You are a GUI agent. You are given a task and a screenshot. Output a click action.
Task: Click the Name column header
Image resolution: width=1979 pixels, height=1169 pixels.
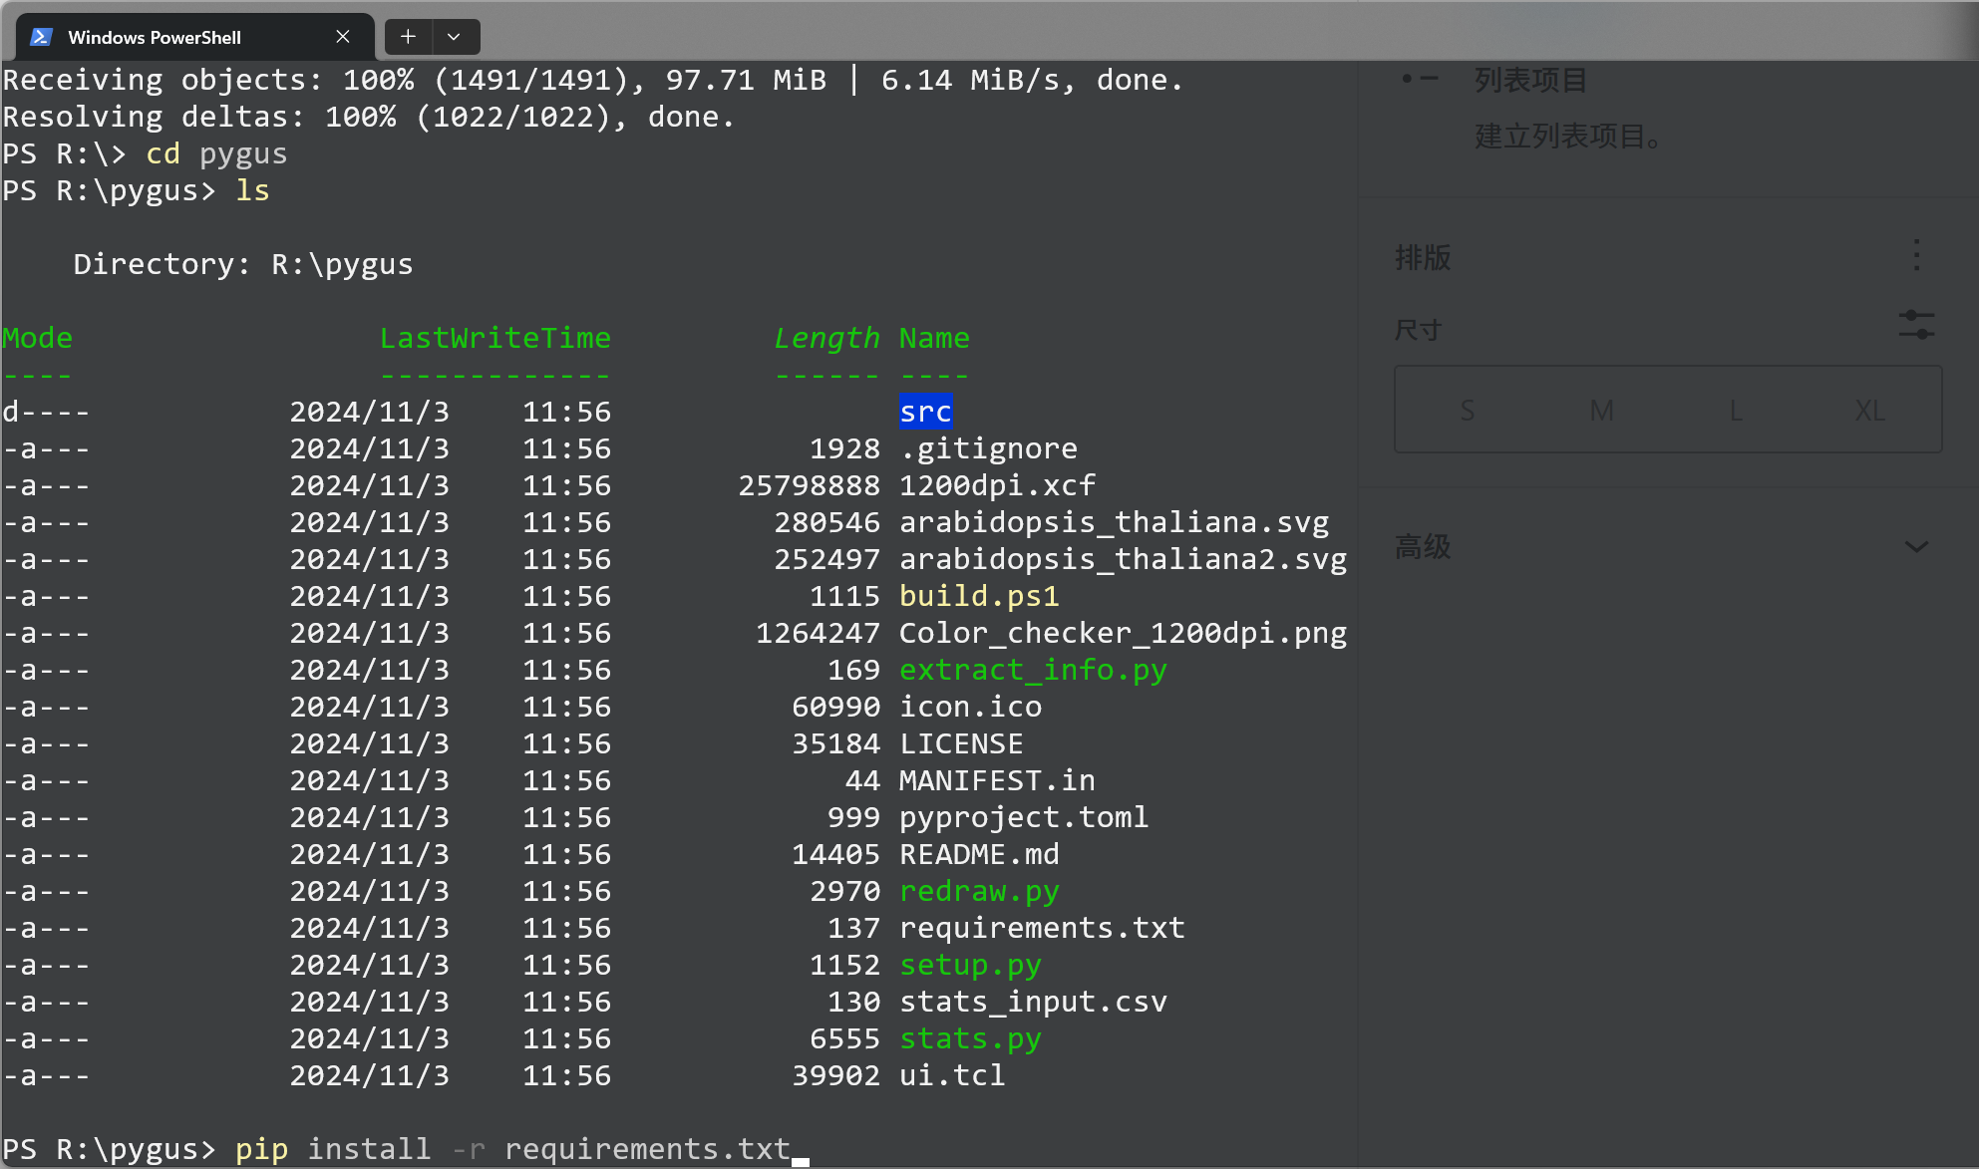point(934,338)
